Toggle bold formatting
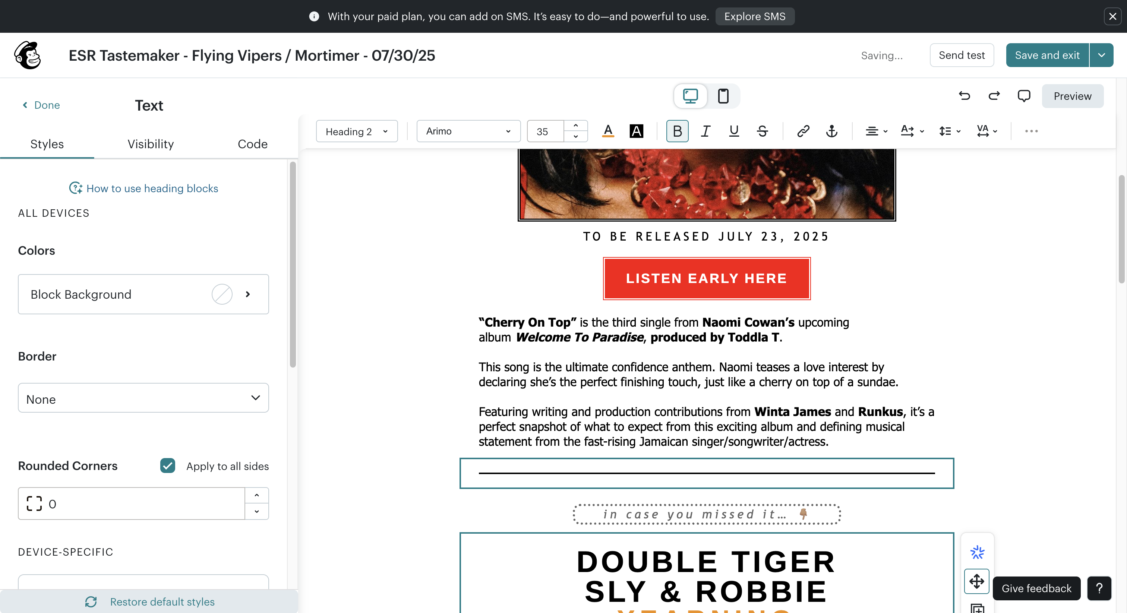The height and width of the screenshot is (613, 1127). click(677, 131)
